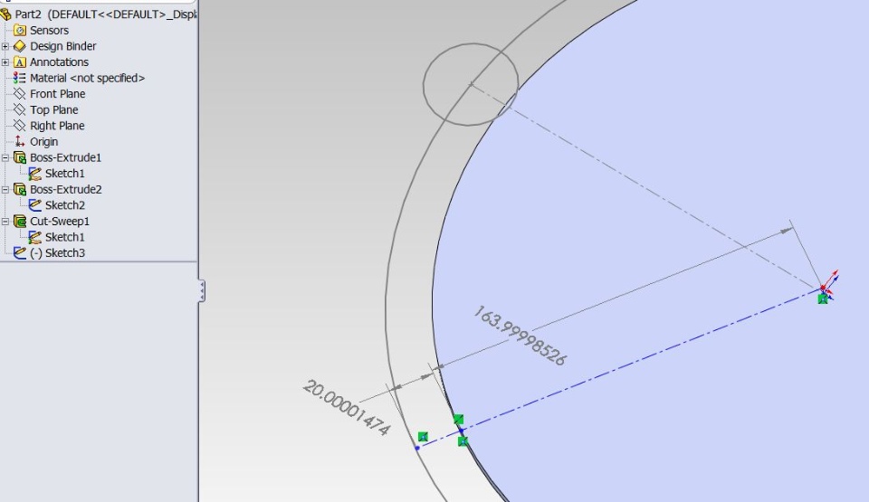Click the Sensors folder icon
Image resolution: width=869 pixels, height=502 pixels.
20,31
